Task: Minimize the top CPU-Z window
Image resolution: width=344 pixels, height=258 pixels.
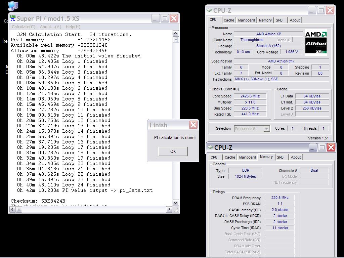Action: (311, 10)
